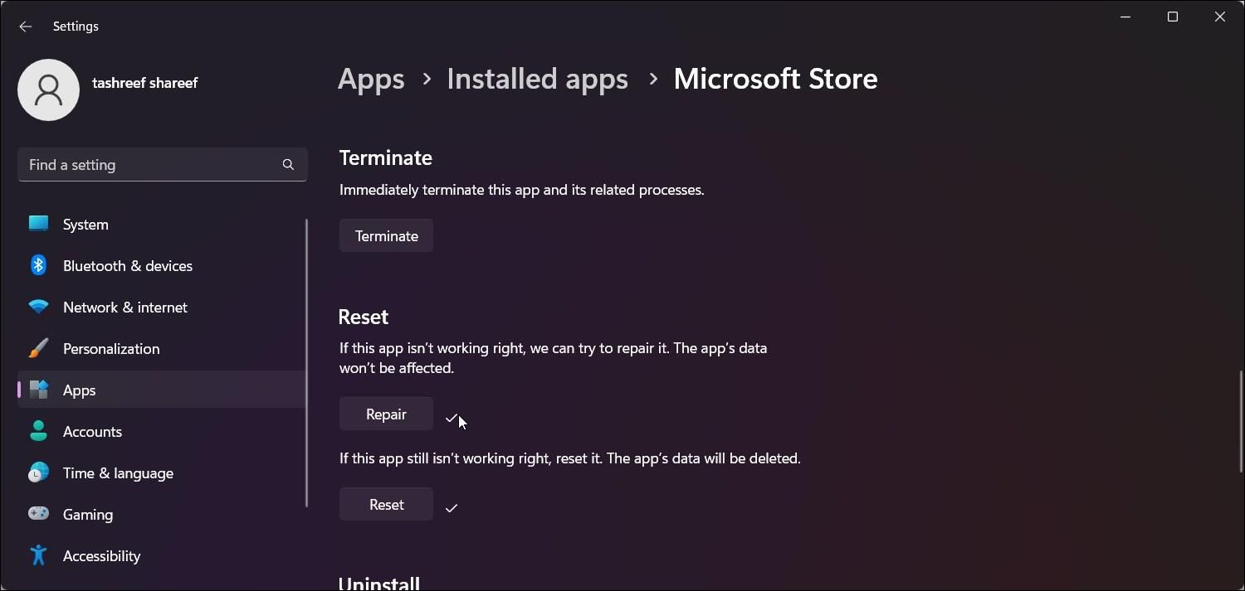Click the back arrow to return
1245x591 pixels.
pyautogui.click(x=26, y=26)
